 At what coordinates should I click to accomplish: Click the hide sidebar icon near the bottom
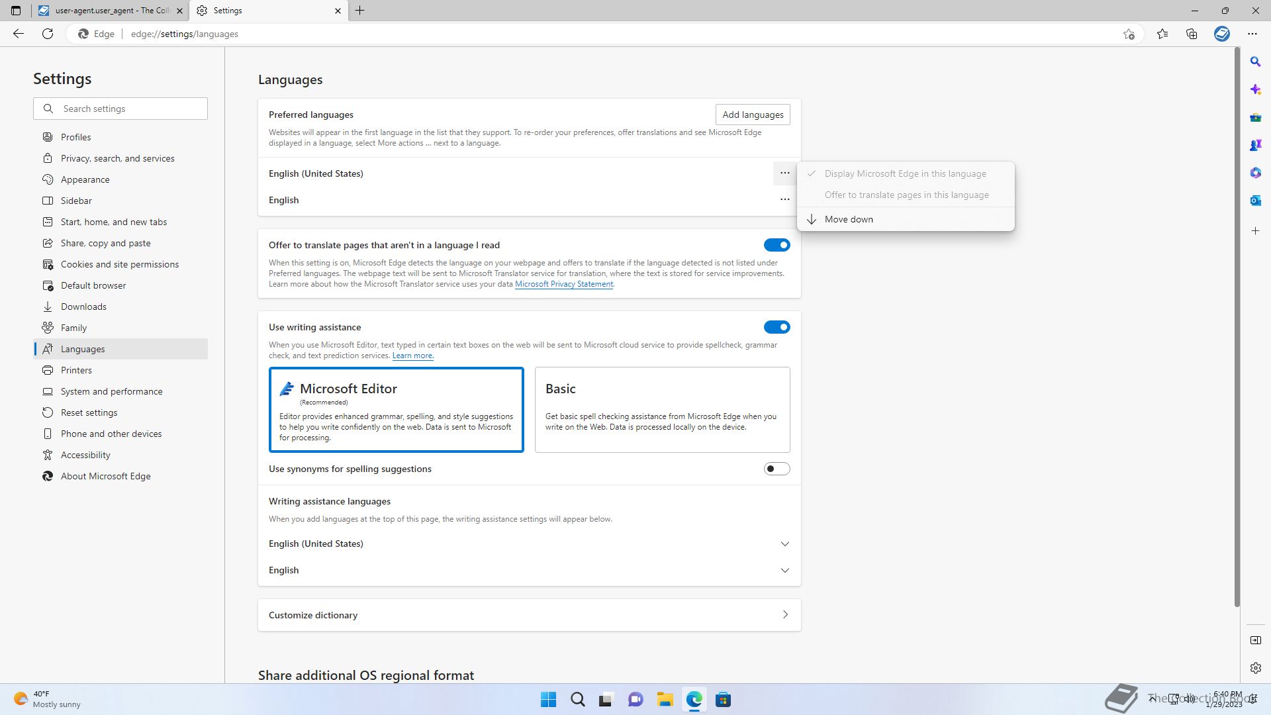click(1255, 640)
